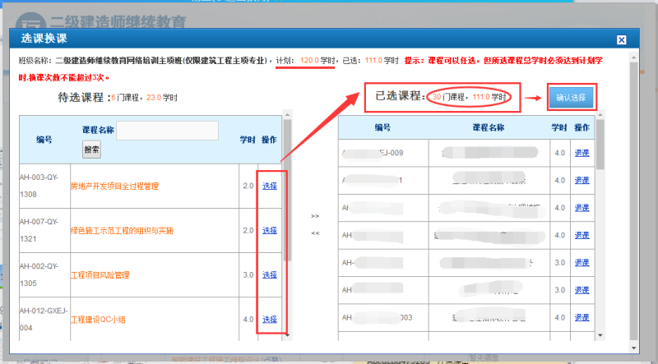Viewport: 658px width, 364px height.
Task: Click the >> move-right arrow button
Action: click(314, 217)
